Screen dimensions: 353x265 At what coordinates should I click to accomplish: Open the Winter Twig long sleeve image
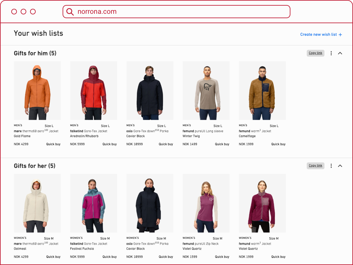(x=206, y=91)
